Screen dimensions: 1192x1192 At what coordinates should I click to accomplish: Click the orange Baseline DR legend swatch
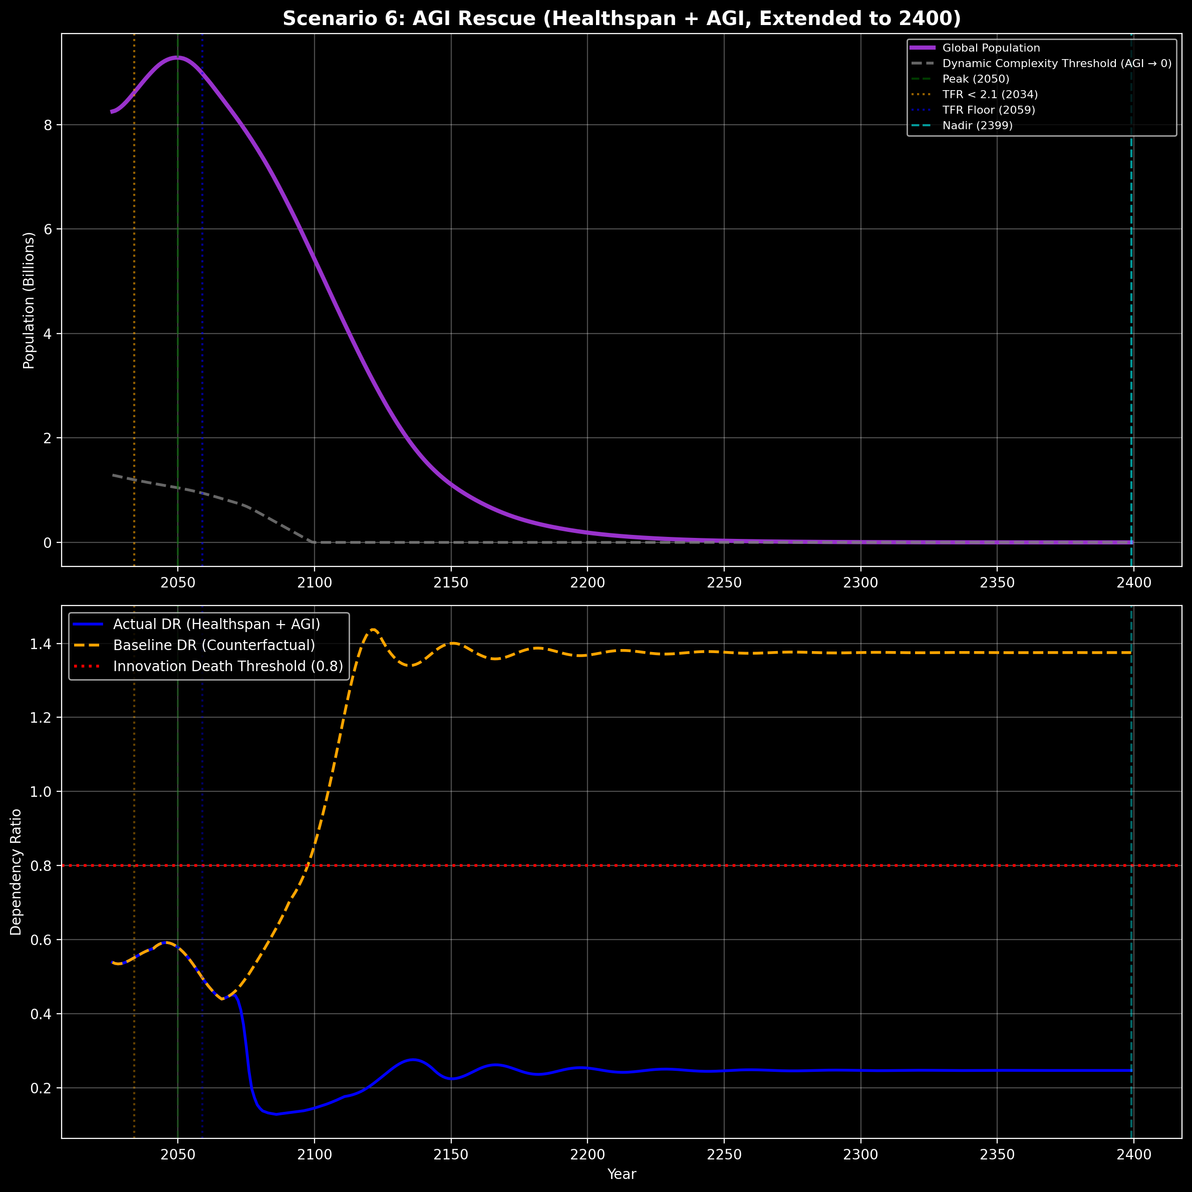pyautogui.click(x=88, y=645)
